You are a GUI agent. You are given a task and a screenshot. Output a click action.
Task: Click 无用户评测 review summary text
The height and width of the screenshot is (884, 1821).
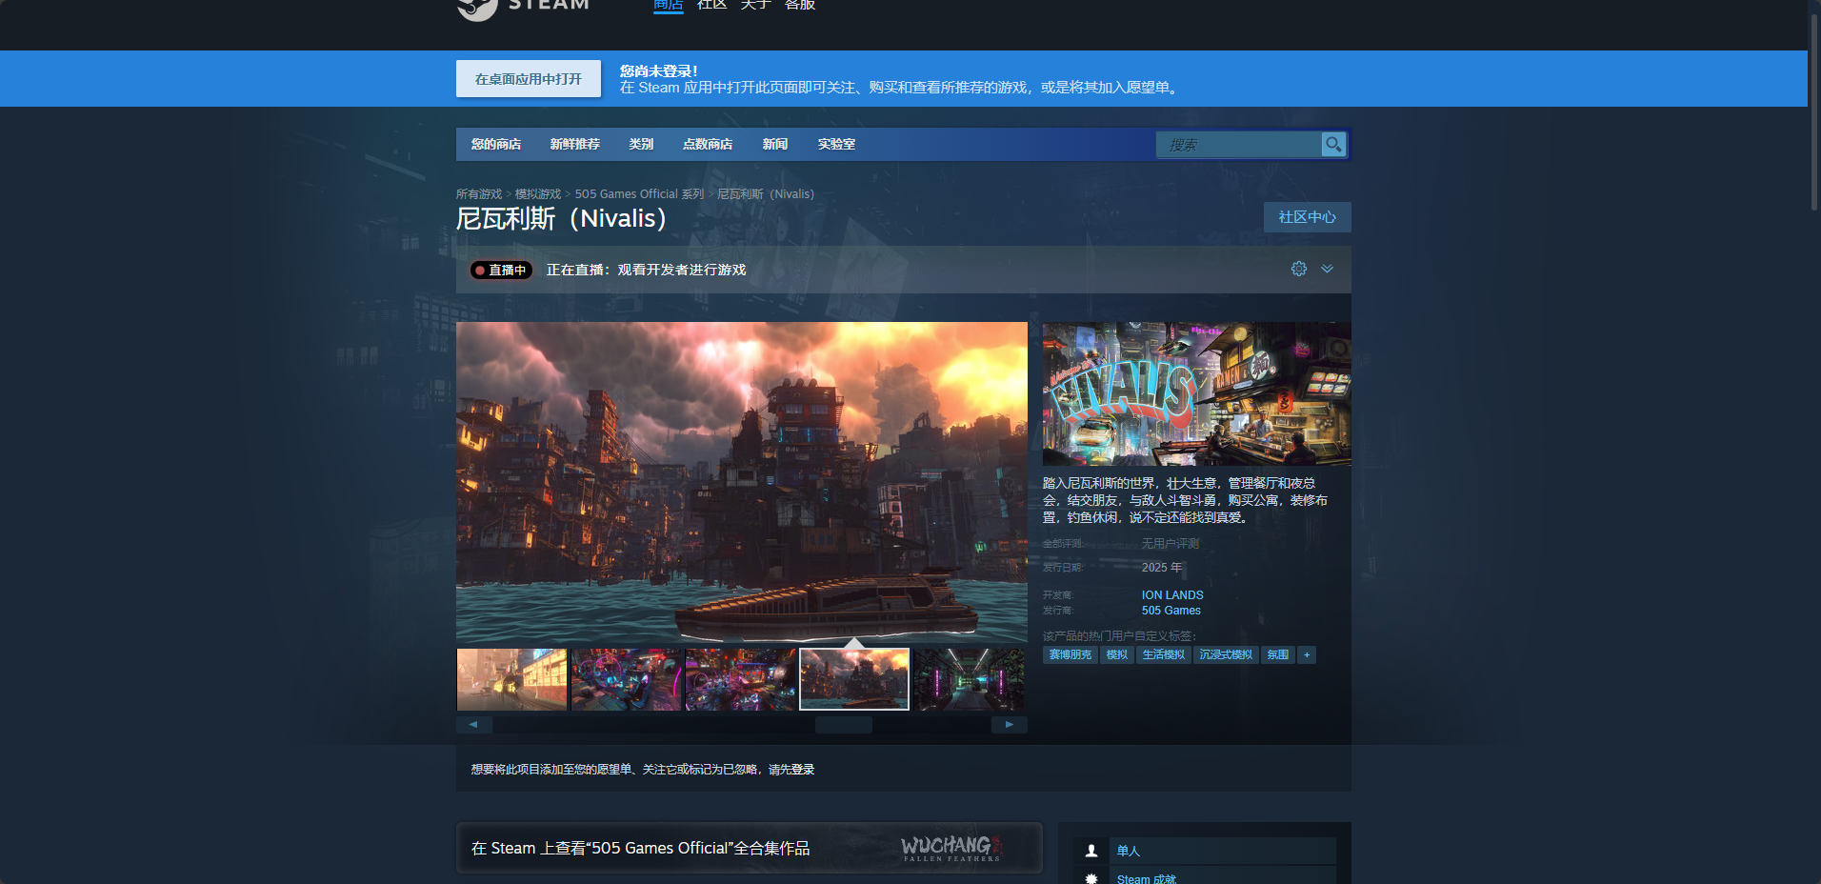click(x=1171, y=544)
